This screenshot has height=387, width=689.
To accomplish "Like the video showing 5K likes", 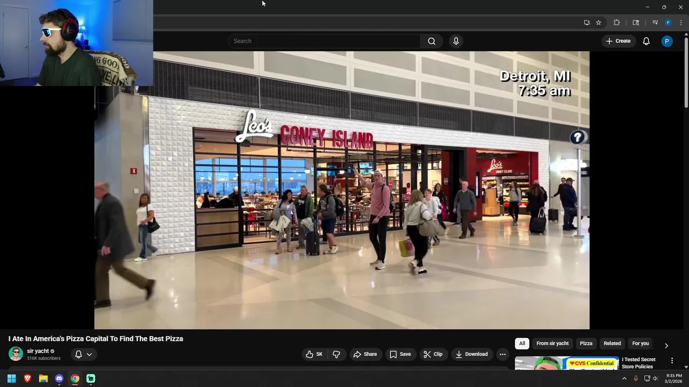I will [314, 354].
